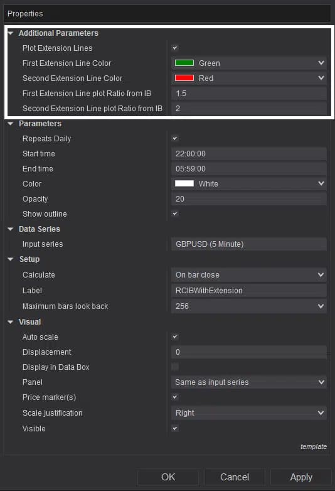Open the Calculate dropdown
This screenshot has height=491, width=335.
click(x=249, y=274)
